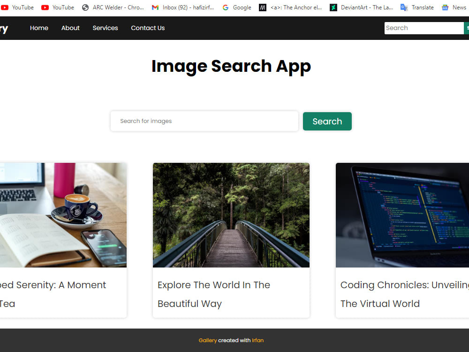Open the About nav link
The image size is (469, 352).
70,28
